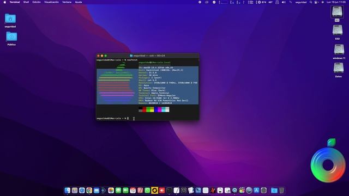This screenshot has height=196, width=349.
Task: Click the Host Hackintosh line in Terminal
Action: coord(161,70)
